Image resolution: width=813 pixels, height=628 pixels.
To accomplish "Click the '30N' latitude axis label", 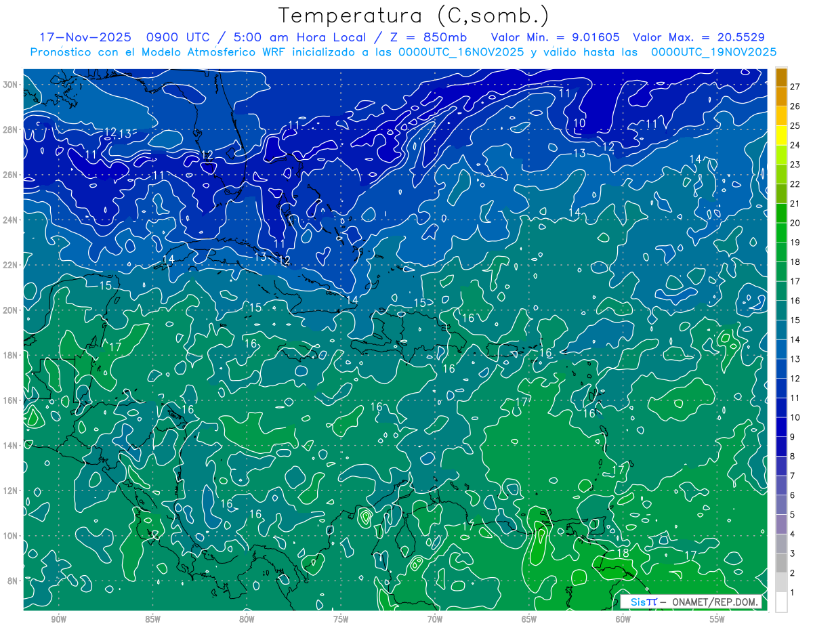I will pyautogui.click(x=12, y=85).
